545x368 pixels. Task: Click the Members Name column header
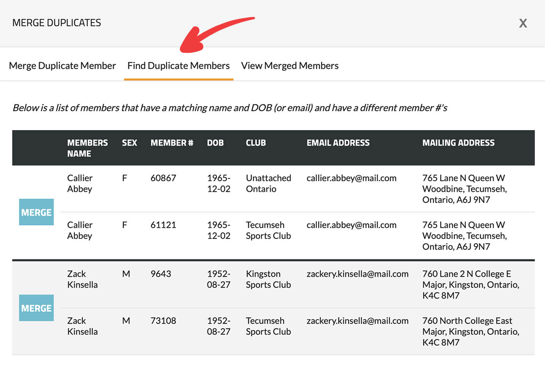[x=87, y=148]
